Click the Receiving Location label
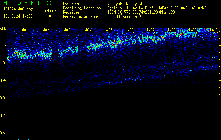 [82, 8]
